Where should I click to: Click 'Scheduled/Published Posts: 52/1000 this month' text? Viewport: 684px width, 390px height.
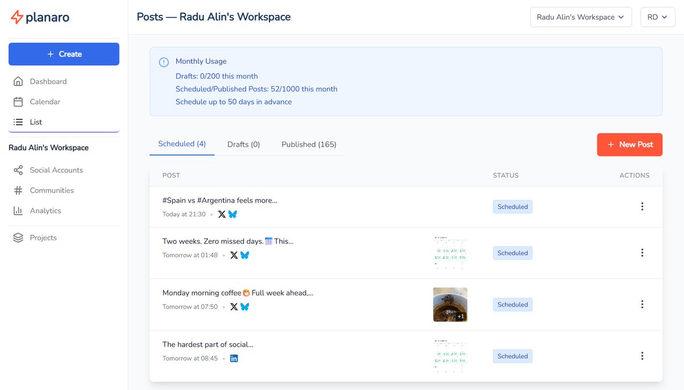pyautogui.click(x=256, y=89)
